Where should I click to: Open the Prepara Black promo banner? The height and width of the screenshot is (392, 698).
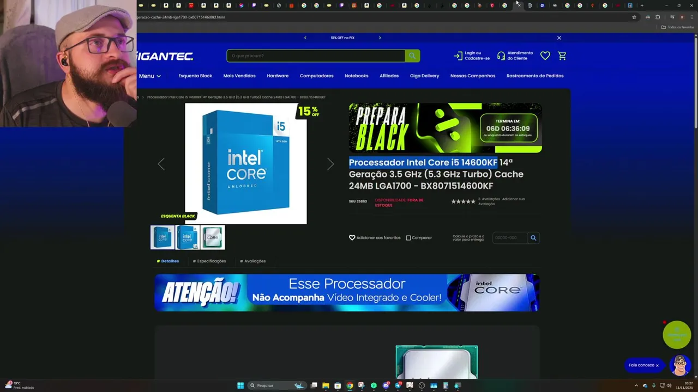point(446,128)
